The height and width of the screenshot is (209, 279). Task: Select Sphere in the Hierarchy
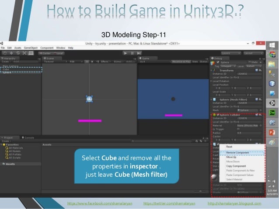pyautogui.click(x=7, y=72)
